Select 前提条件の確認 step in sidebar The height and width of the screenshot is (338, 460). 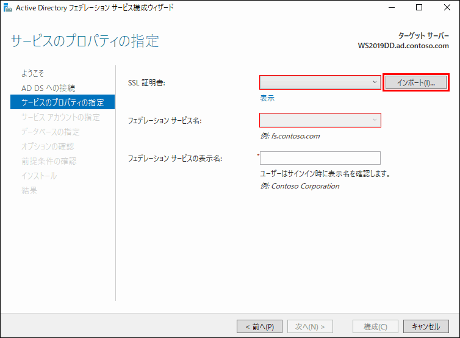49,161
